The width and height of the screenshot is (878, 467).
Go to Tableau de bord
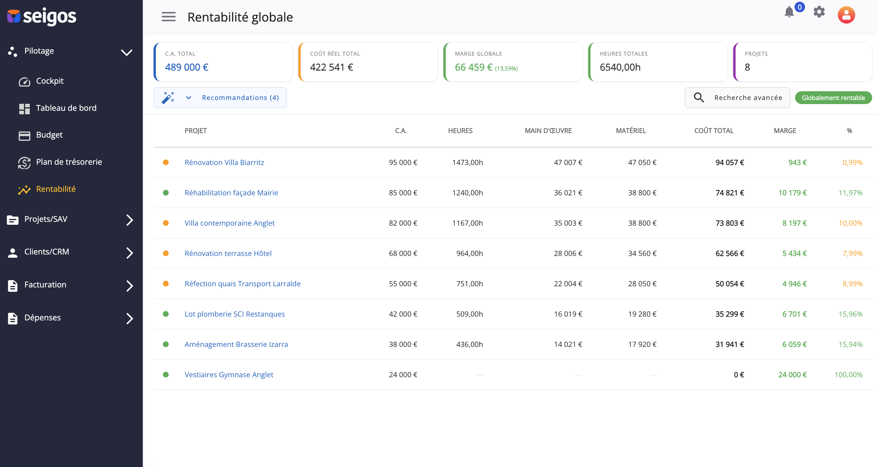click(x=66, y=108)
